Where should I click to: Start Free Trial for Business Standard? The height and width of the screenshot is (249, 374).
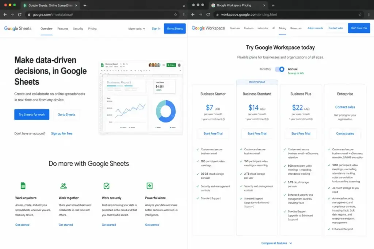(257, 133)
